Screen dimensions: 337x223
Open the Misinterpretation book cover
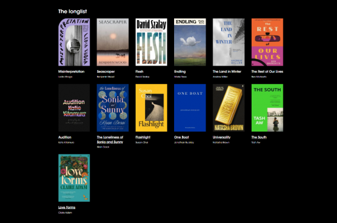pos(74,42)
